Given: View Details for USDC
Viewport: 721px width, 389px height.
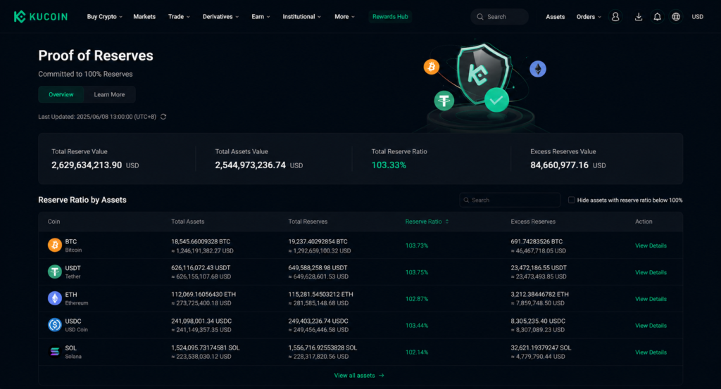Looking at the screenshot, I should (651, 326).
